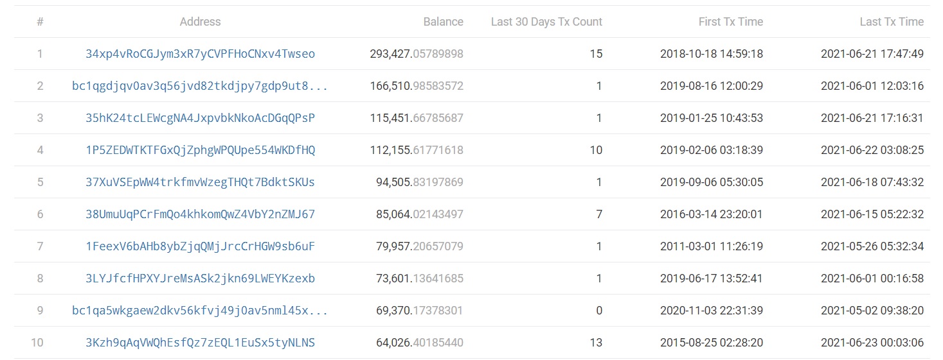Click the first tx time 2011-03-01 11:26:19

tap(712, 246)
